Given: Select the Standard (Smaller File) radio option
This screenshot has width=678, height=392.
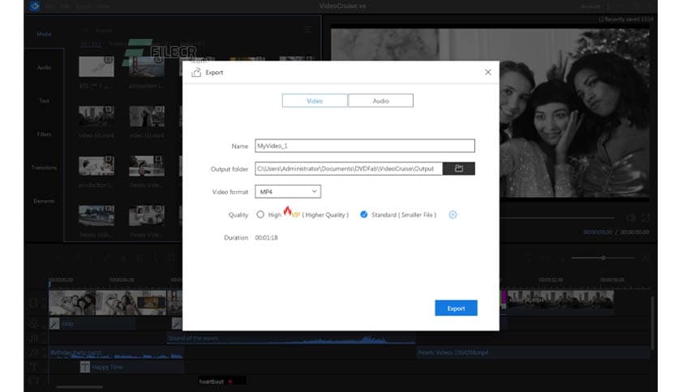Looking at the screenshot, I should pyautogui.click(x=363, y=214).
